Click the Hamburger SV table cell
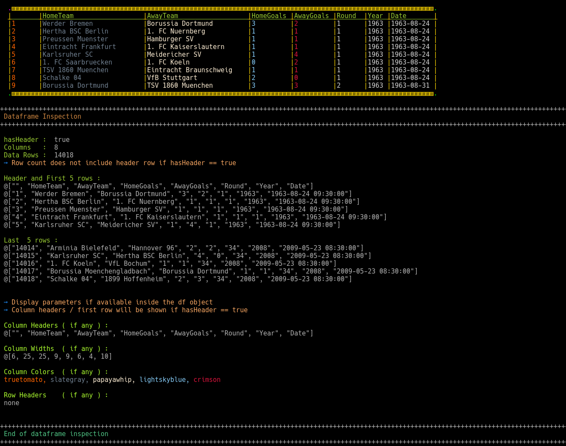 [x=170, y=39]
